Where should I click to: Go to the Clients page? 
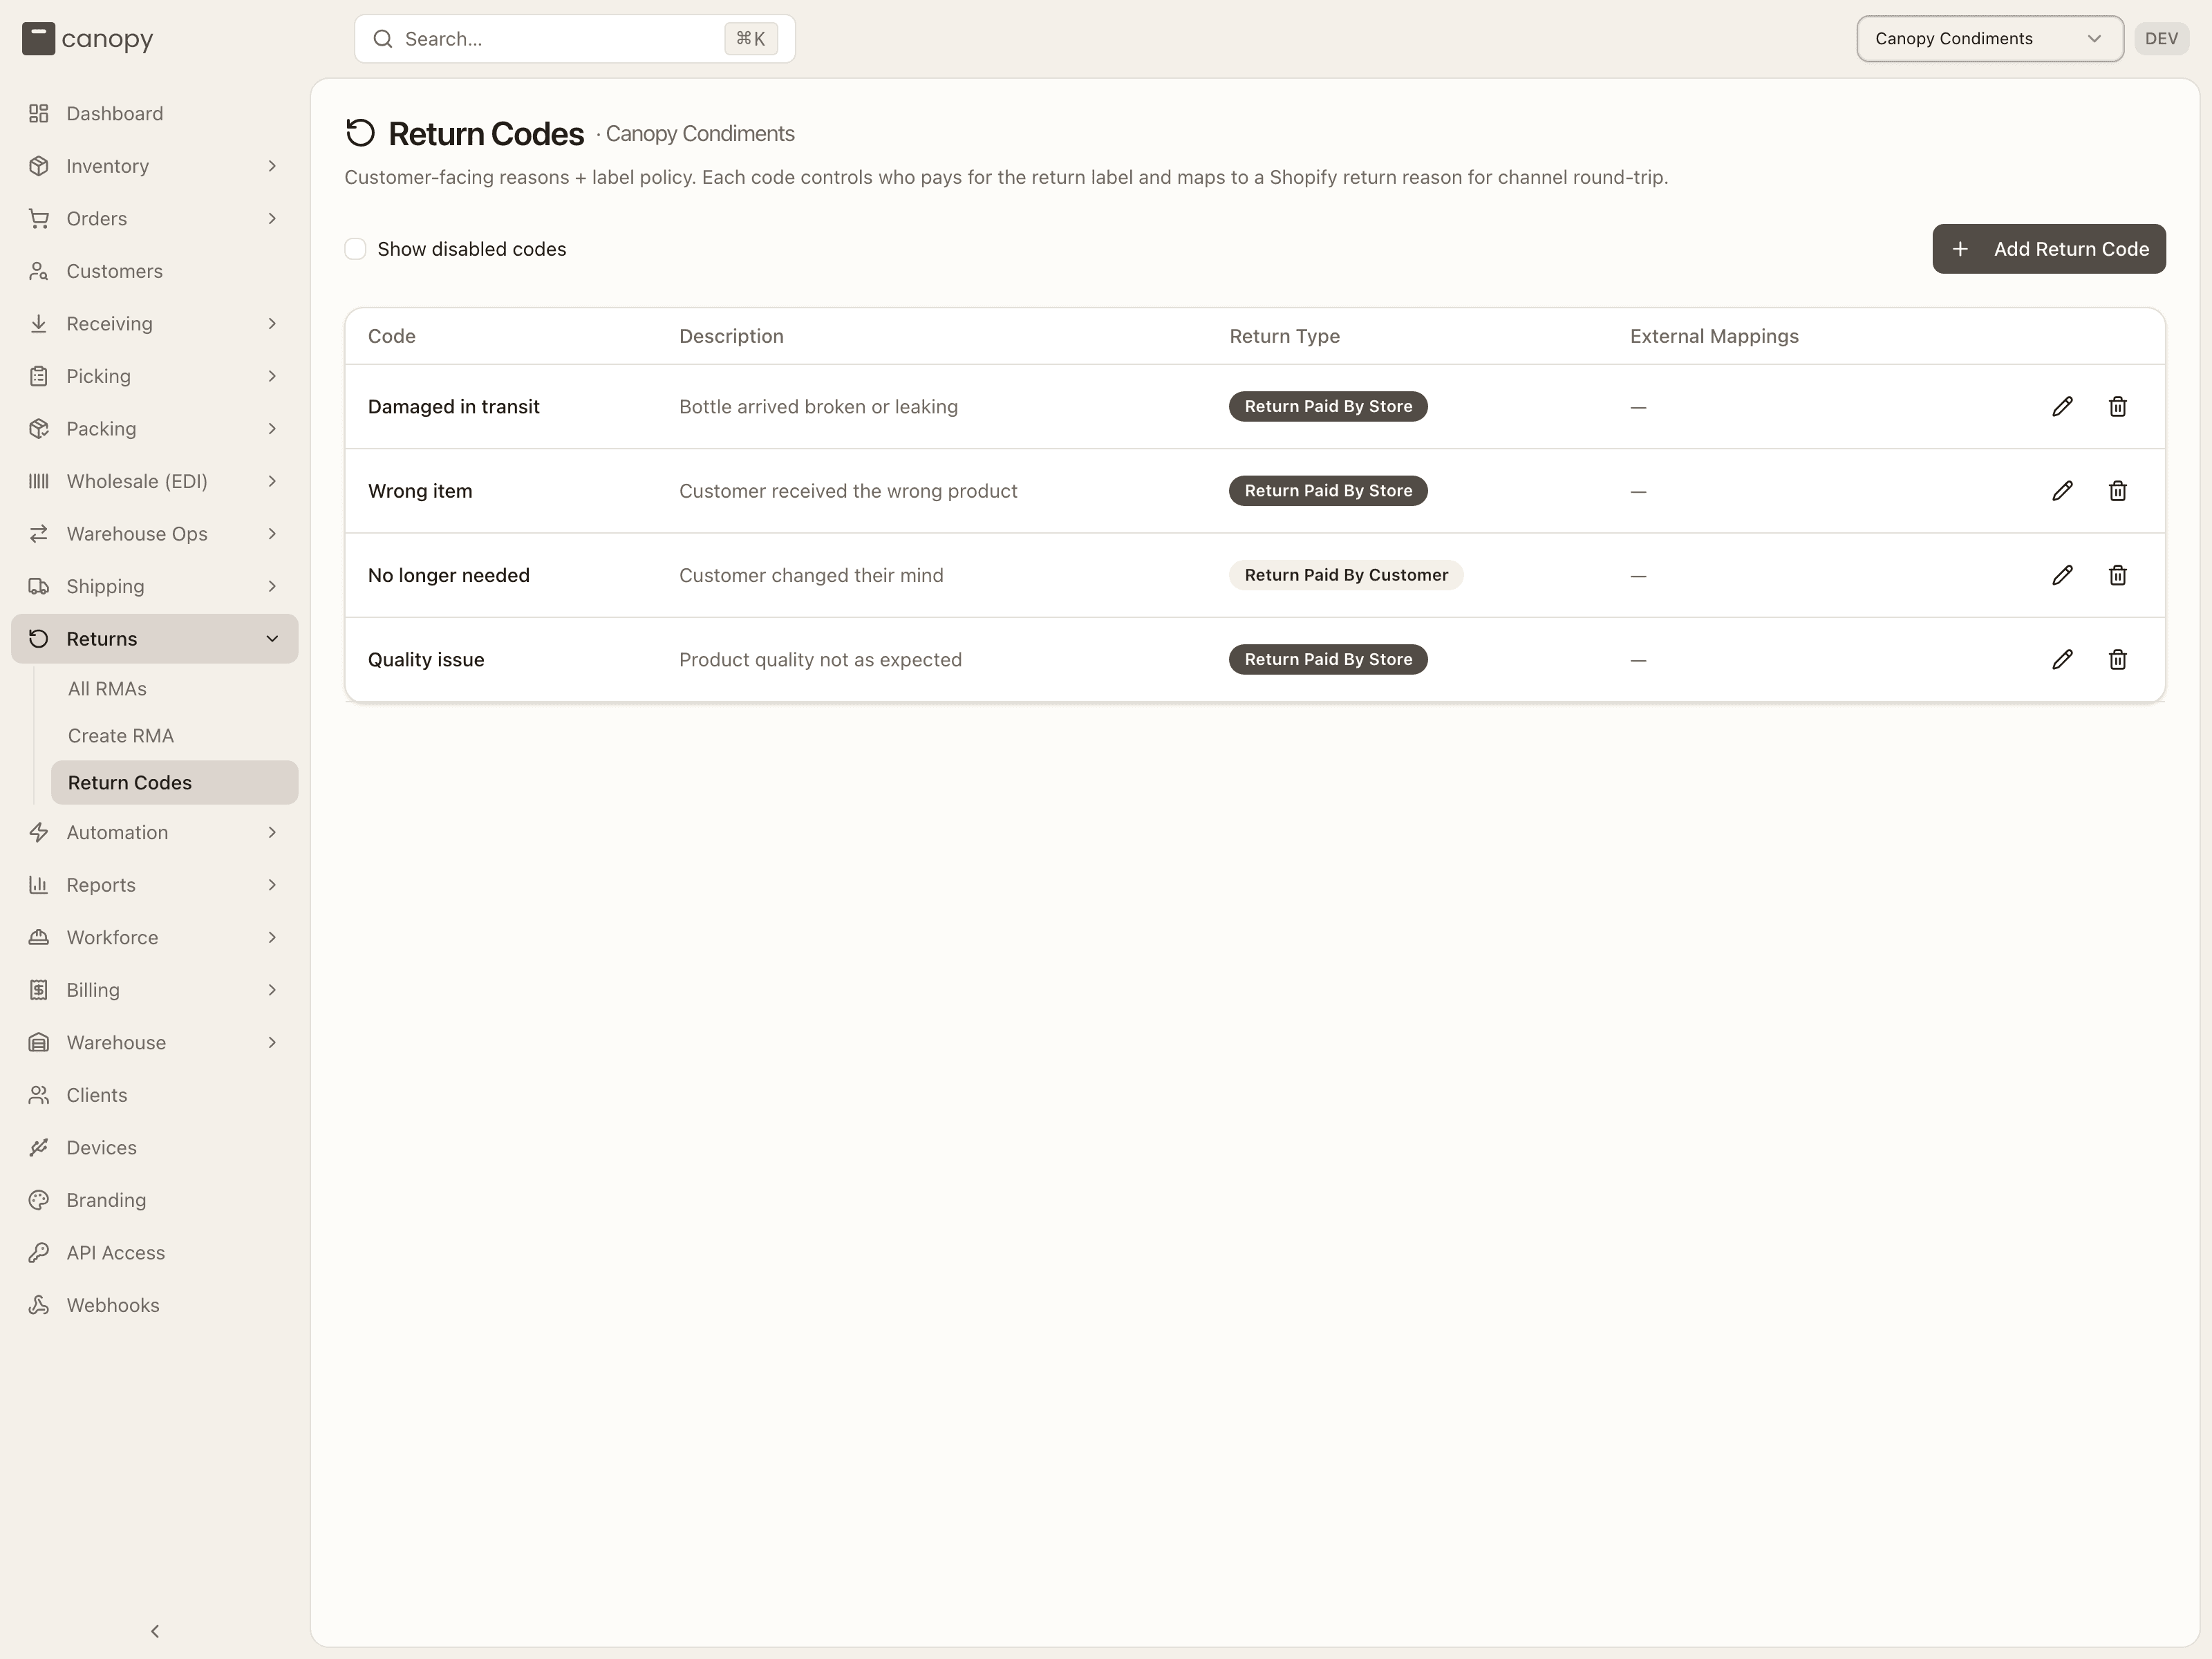coord(155,1095)
